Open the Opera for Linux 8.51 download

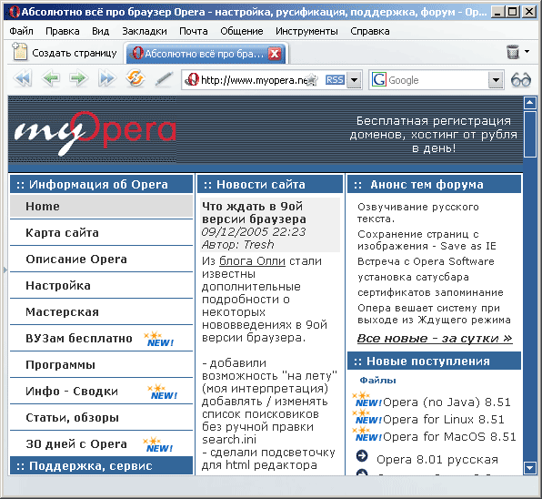444,420
